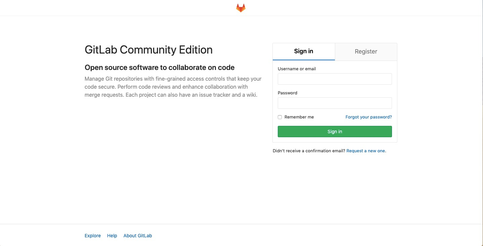Open the Help footer link
The height and width of the screenshot is (246, 483).
click(x=112, y=236)
